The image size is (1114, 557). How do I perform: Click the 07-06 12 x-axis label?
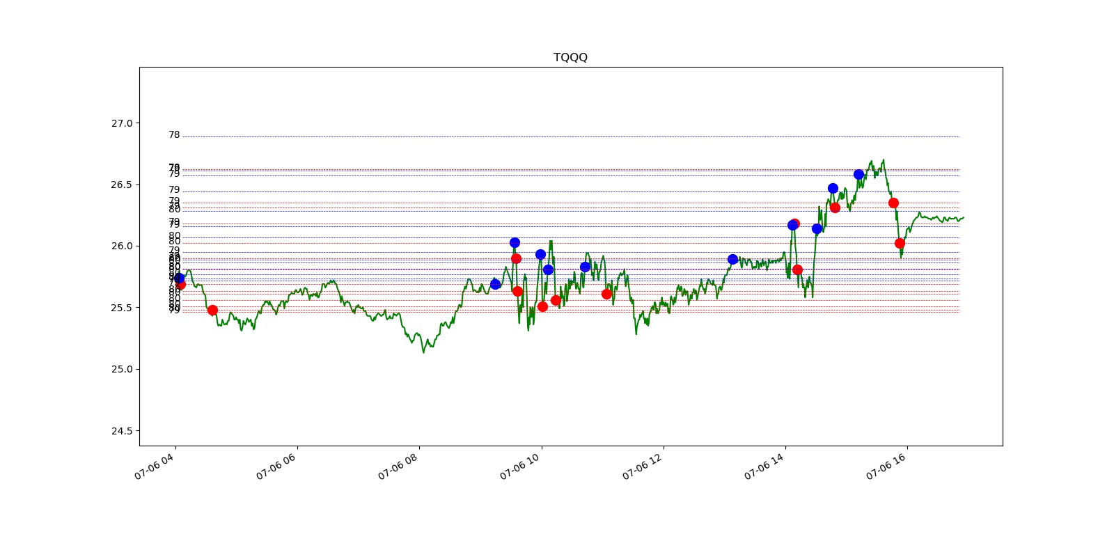point(642,466)
